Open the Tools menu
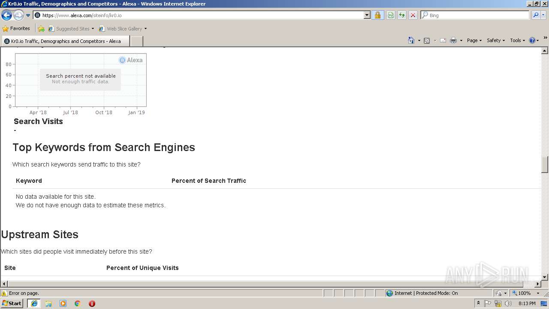 (x=517, y=40)
